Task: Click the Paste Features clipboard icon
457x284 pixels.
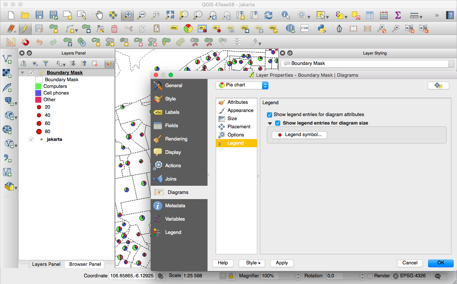Action: (x=157, y=29)
